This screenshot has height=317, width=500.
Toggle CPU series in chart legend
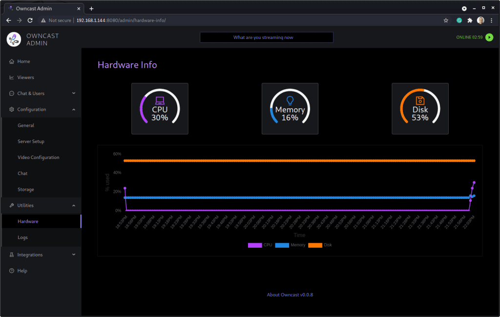point(261,245)
